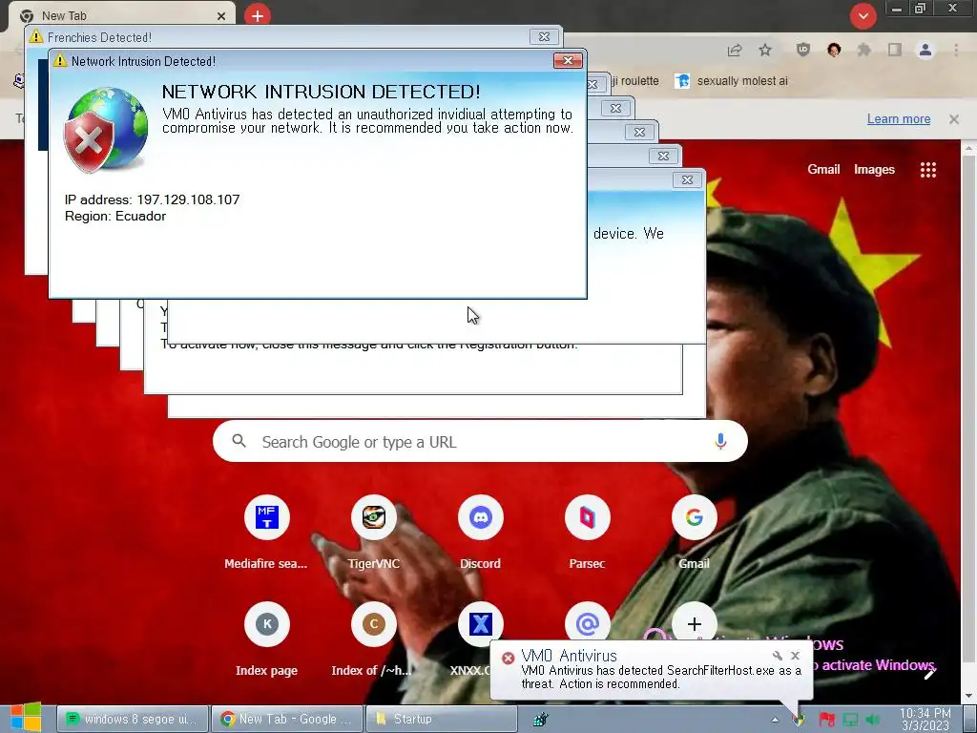Open the Images link
The width and height of the screenshot is (977, 733).
pos(874,170)
